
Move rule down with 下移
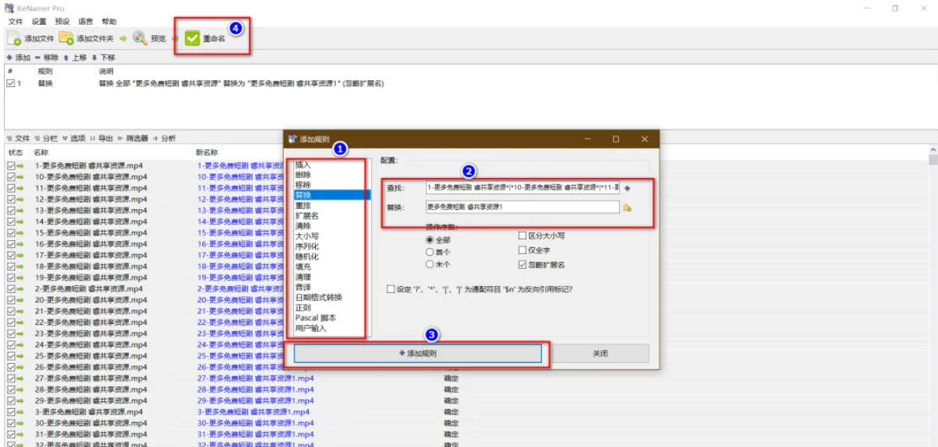(x=103, y=58)
